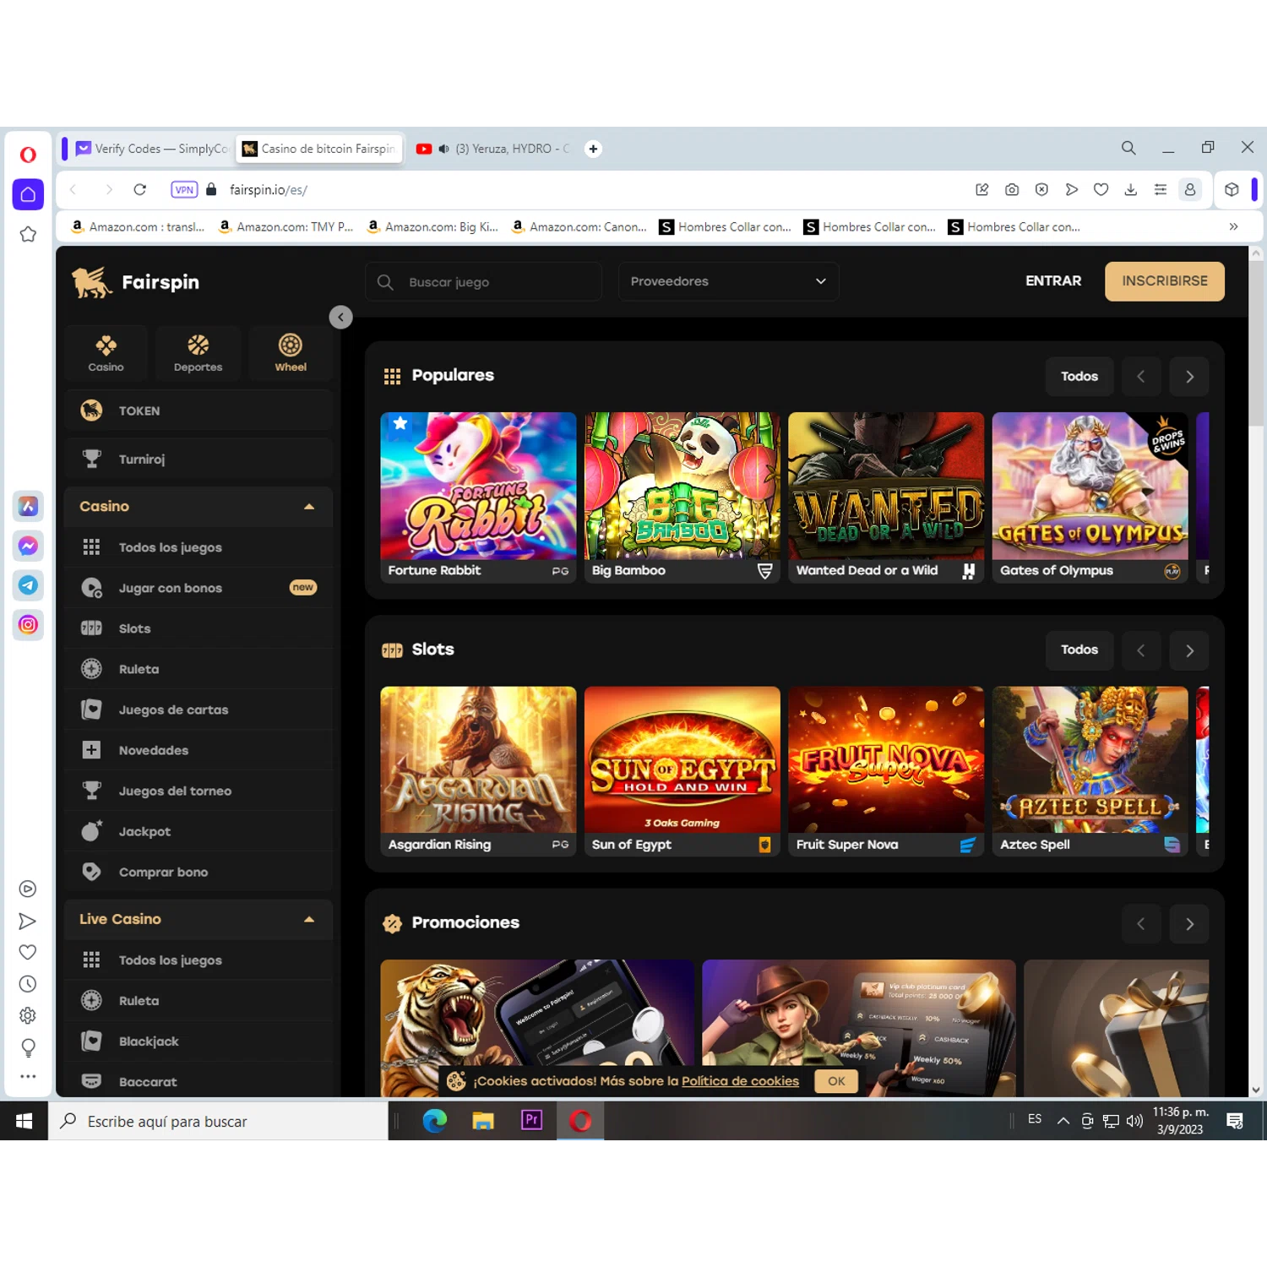Click the INSCRIBIRSE button
This screenshot has width=1267, height=1267.
(1165, 281)
